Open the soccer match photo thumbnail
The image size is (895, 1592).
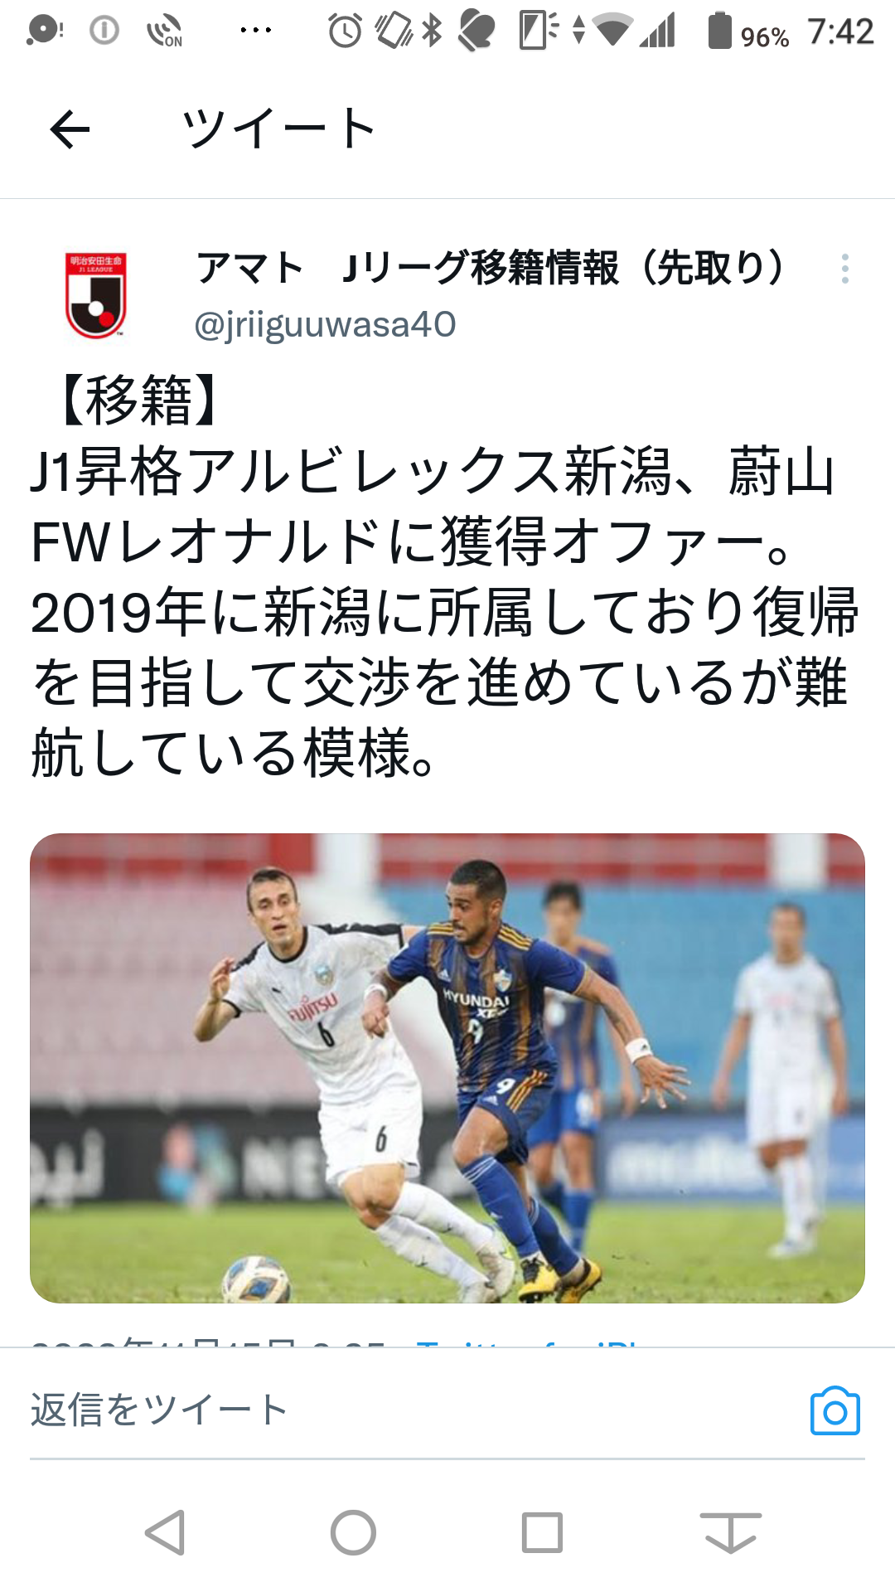(x=447, y=1068)
